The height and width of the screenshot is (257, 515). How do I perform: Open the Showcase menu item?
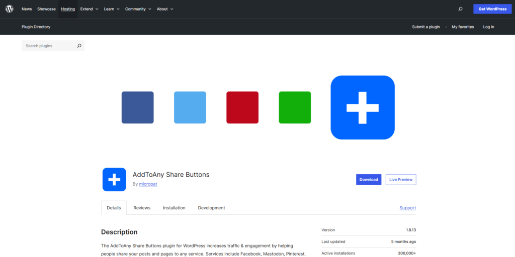tap(46, 9)
